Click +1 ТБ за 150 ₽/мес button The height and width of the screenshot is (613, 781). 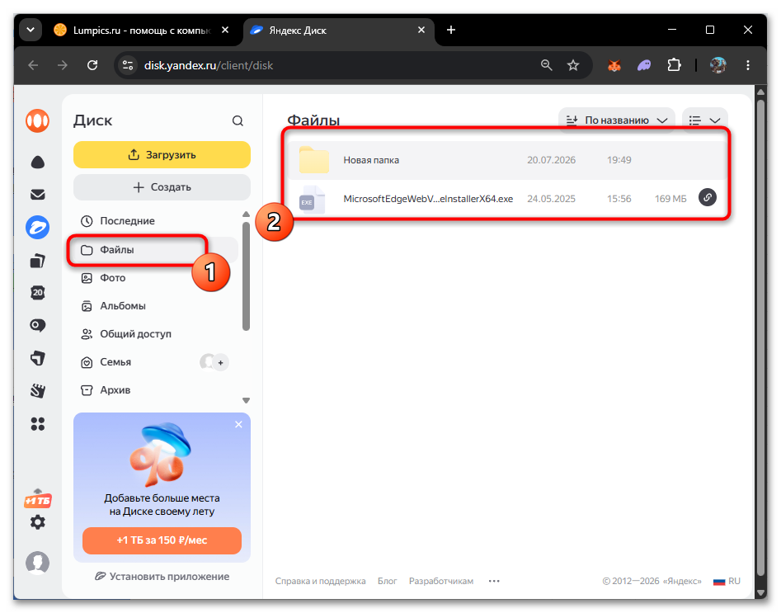tap(162, 540)
